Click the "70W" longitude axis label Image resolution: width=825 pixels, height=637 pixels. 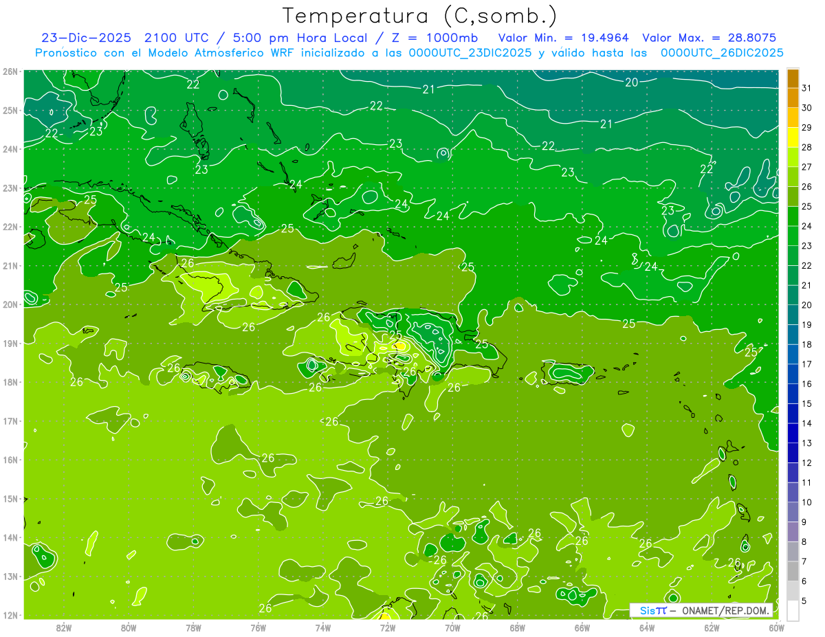tap(452, 627)
